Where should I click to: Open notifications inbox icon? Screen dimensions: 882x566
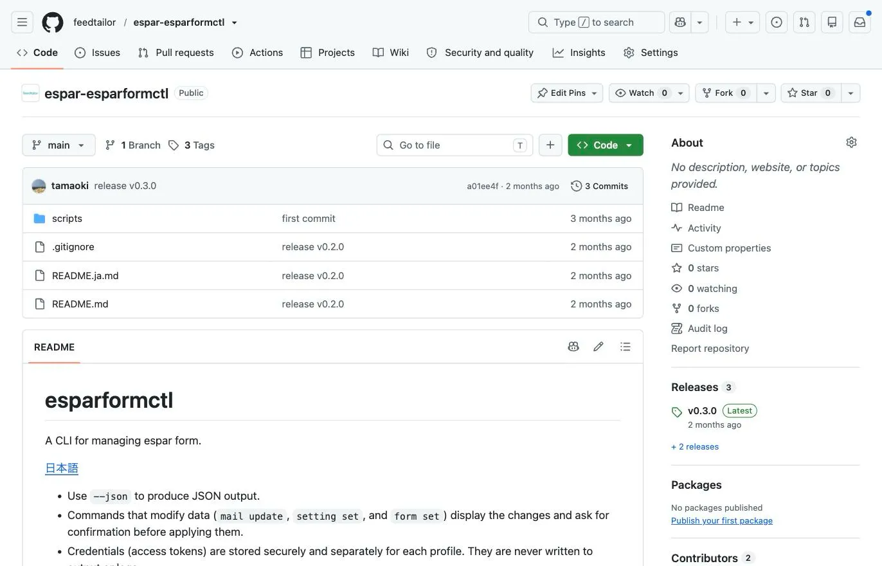click(x=860, y=23)
